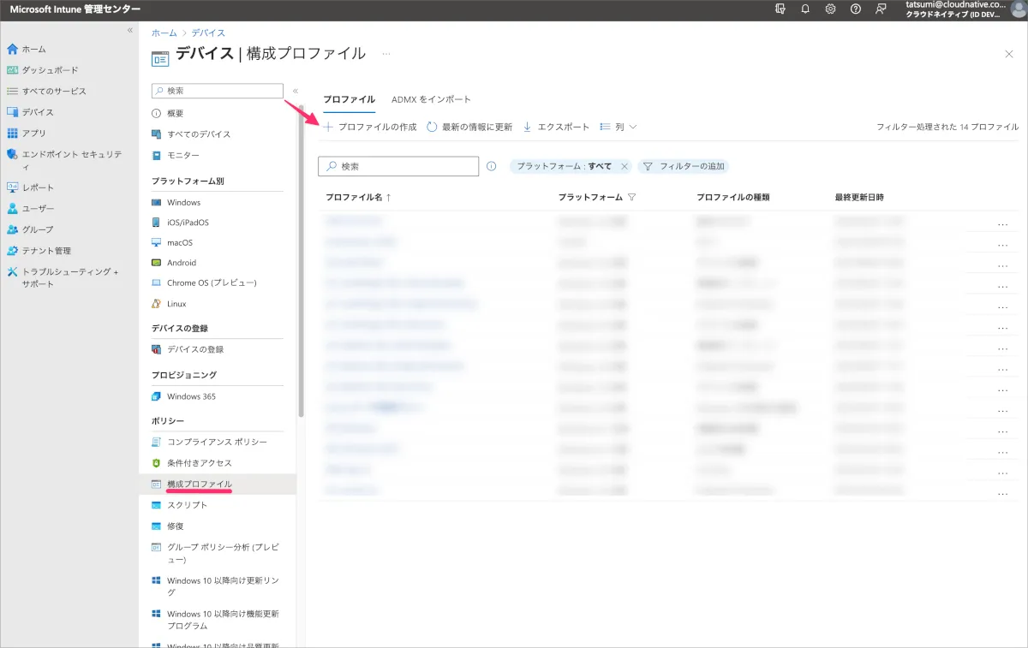The image size is (1028, 648).
Task: Remove the プラットフォーム: すべて filter
Action: pos(625,166)
